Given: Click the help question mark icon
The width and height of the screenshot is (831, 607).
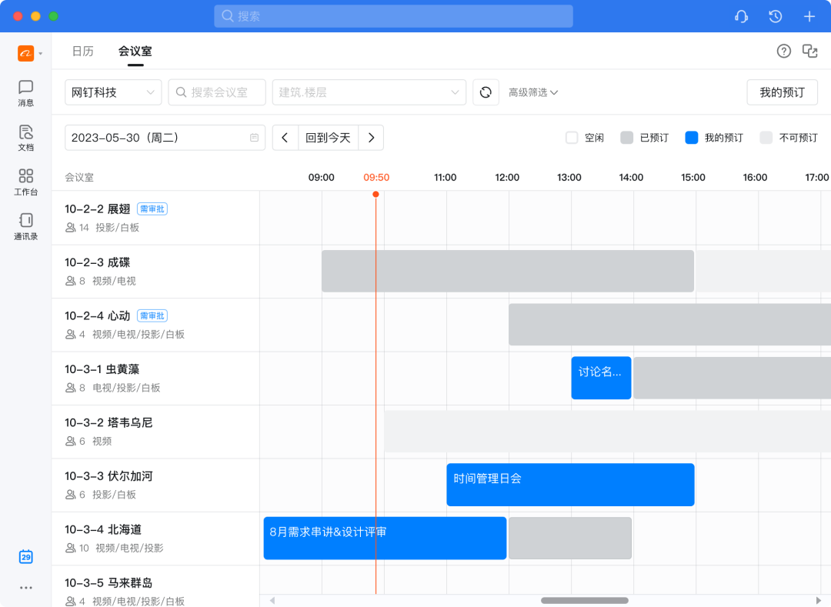Looking at the screenshot, I should (x=783, y=52).
